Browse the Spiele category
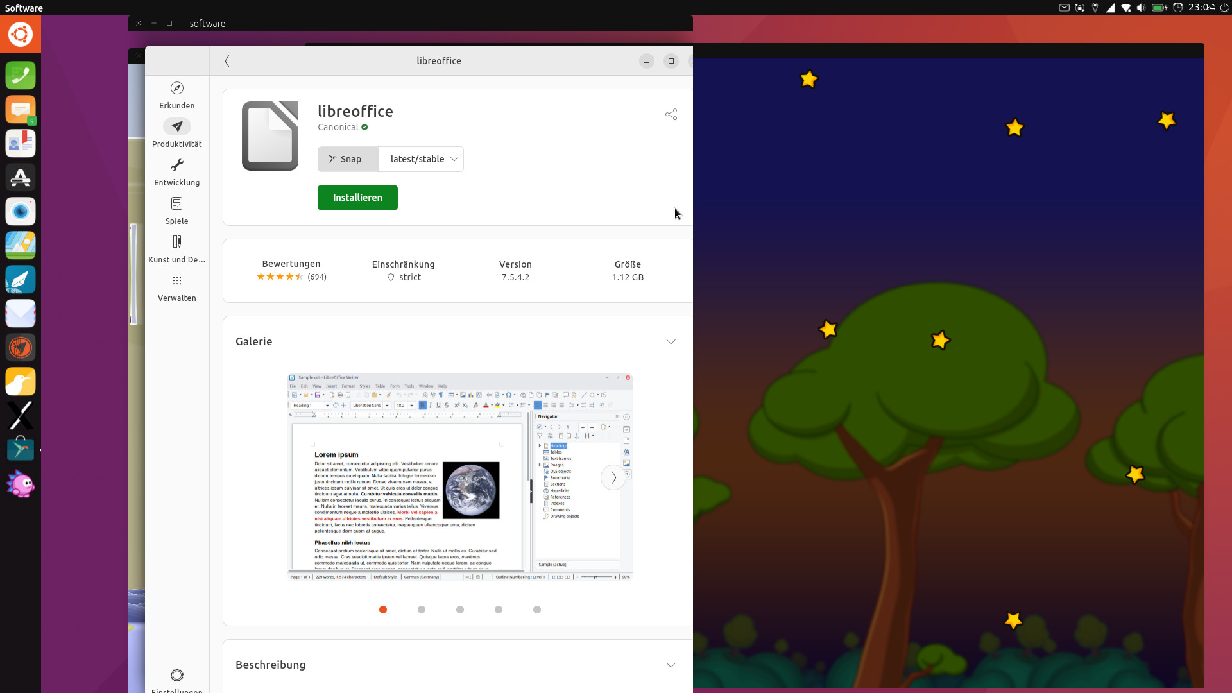Image resolution: width=1232 pixels, height=693 pixels. pos(177,210)
